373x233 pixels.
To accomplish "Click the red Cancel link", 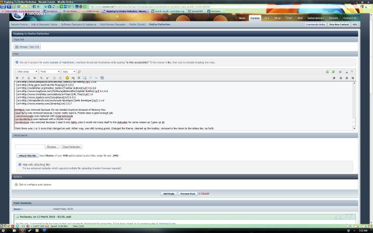I will pyautogui.click(x=205, y=194).
